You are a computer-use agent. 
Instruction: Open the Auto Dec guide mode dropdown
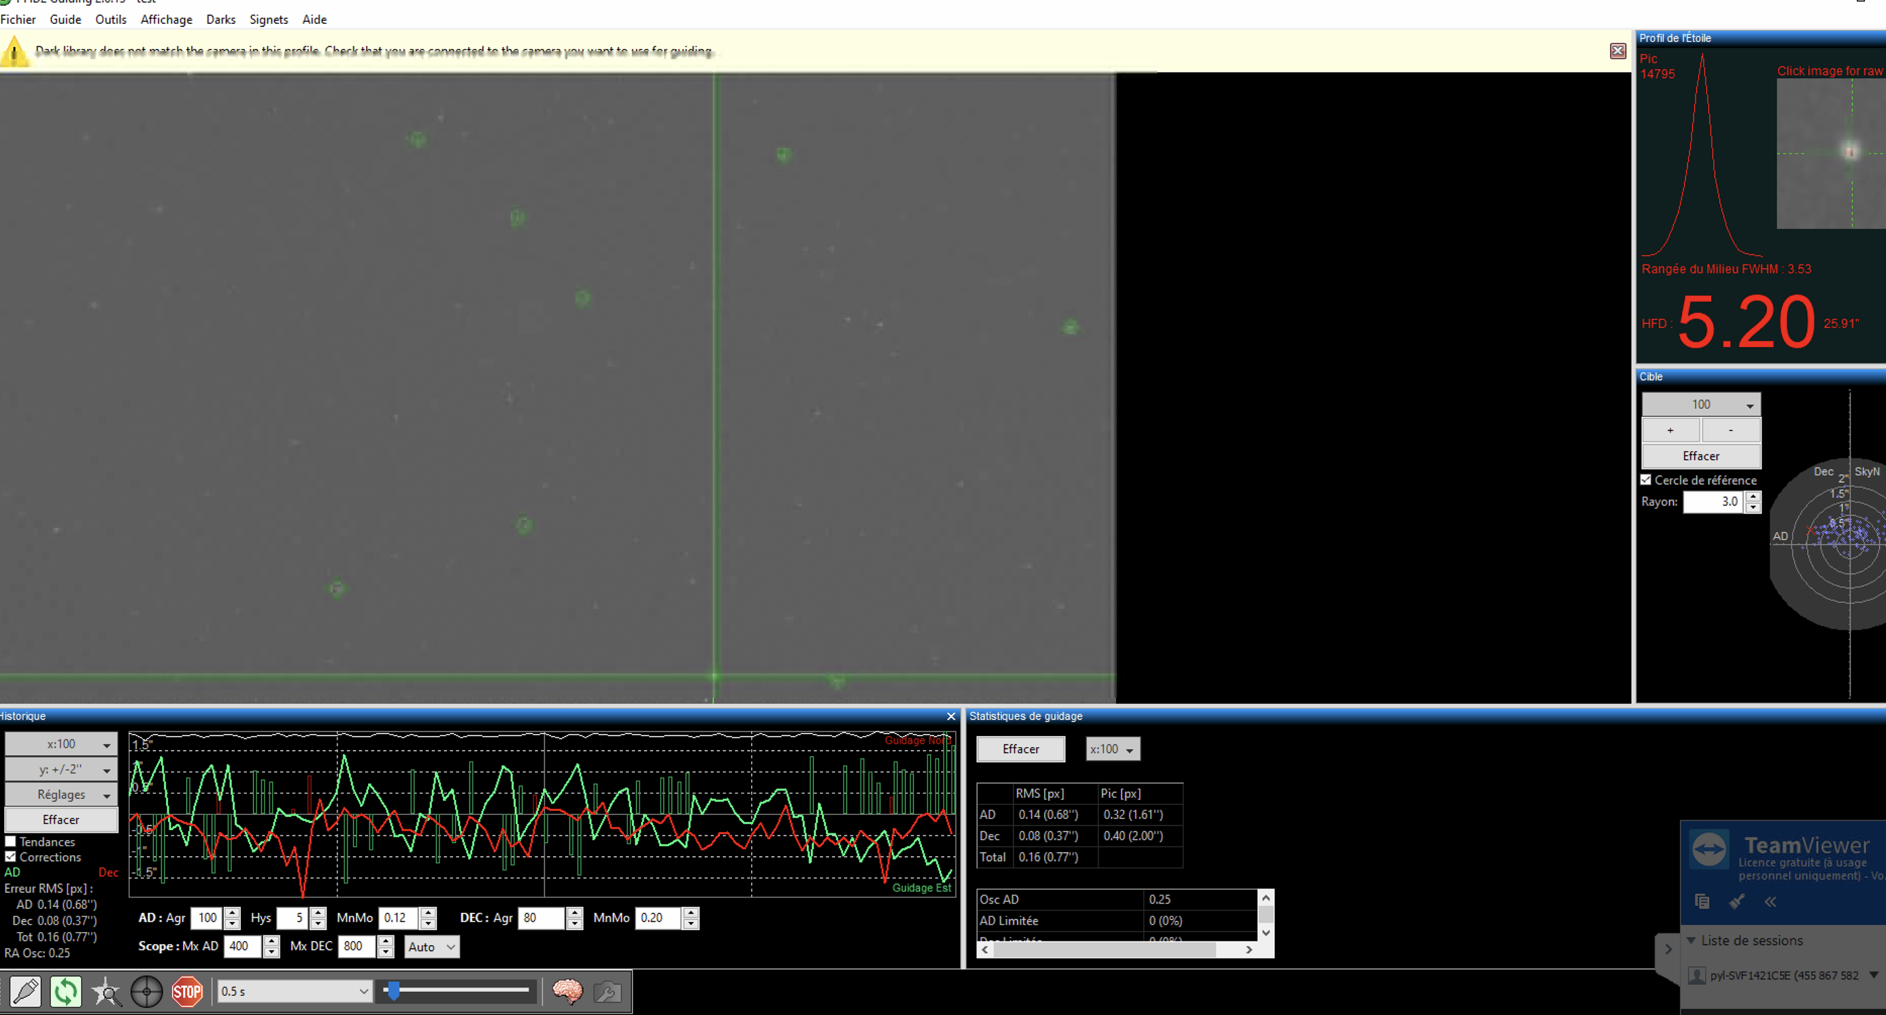pos(431,946)
